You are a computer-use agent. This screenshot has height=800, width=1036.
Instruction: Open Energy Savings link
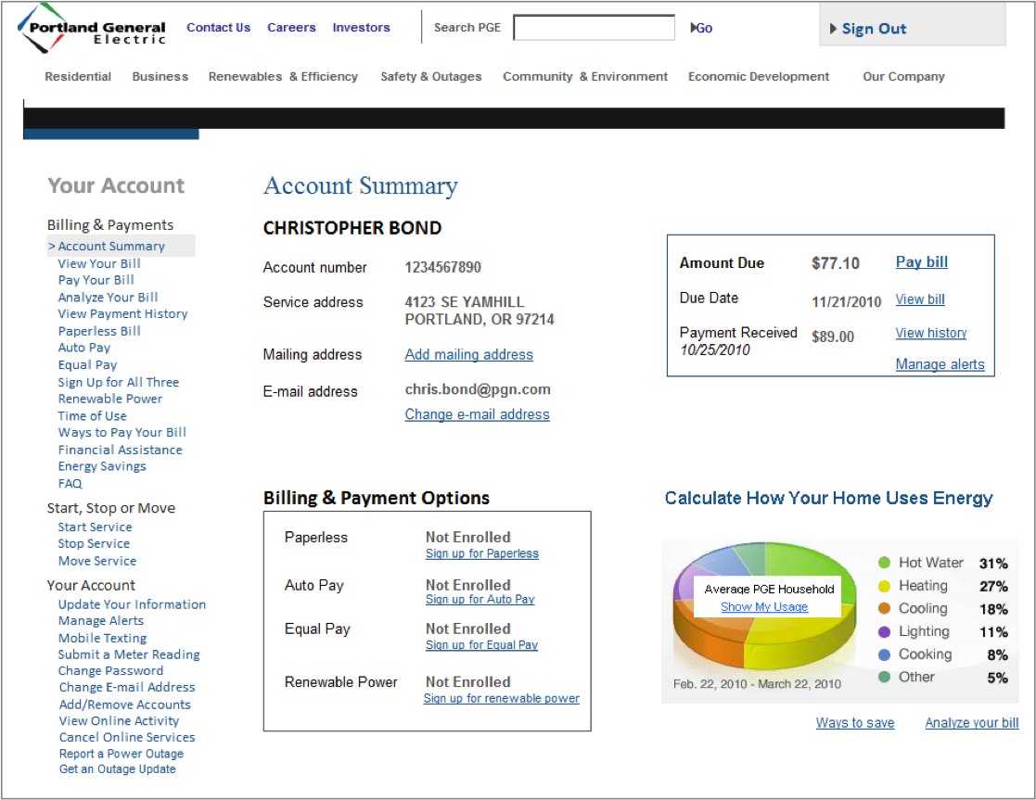click(102, 466)
